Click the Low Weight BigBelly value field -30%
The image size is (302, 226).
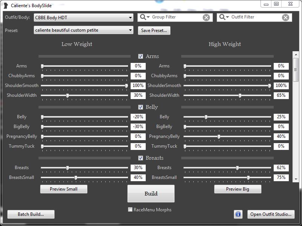point(138,127)
